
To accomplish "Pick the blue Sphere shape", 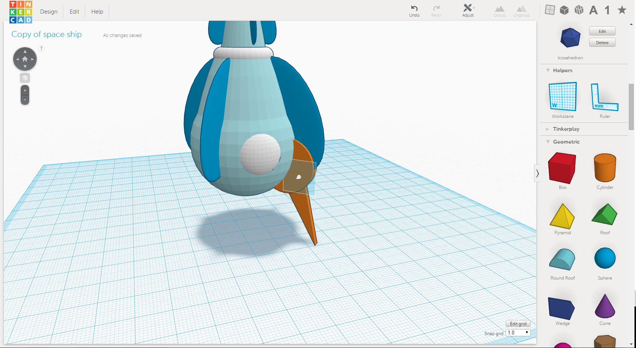I will [605, 258].
